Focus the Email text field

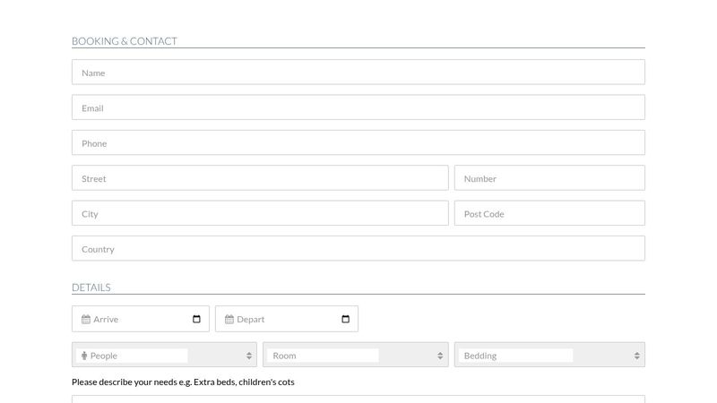tap(358, 107)
